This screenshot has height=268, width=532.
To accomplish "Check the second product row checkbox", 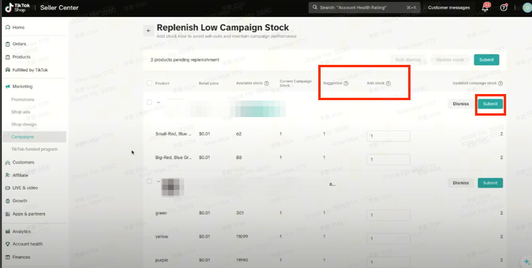I will click(x=149, y=181).
